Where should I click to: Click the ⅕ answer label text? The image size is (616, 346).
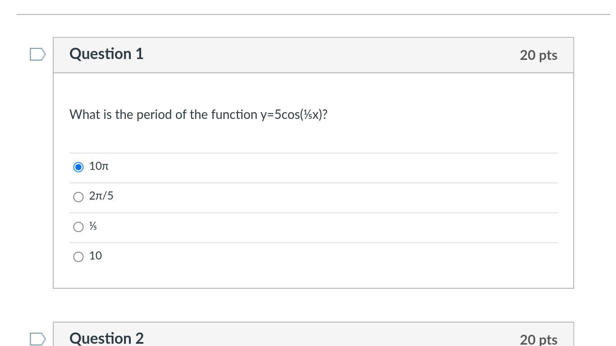pyautogui.click(x=93, y=226)
